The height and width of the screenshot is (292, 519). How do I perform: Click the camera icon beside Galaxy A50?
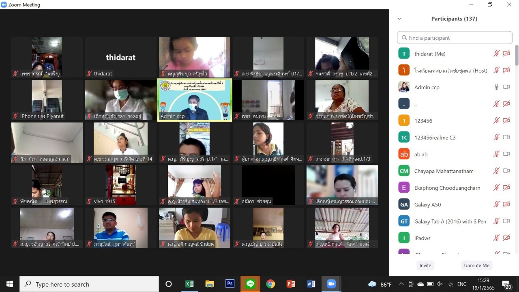coord(506,204)
